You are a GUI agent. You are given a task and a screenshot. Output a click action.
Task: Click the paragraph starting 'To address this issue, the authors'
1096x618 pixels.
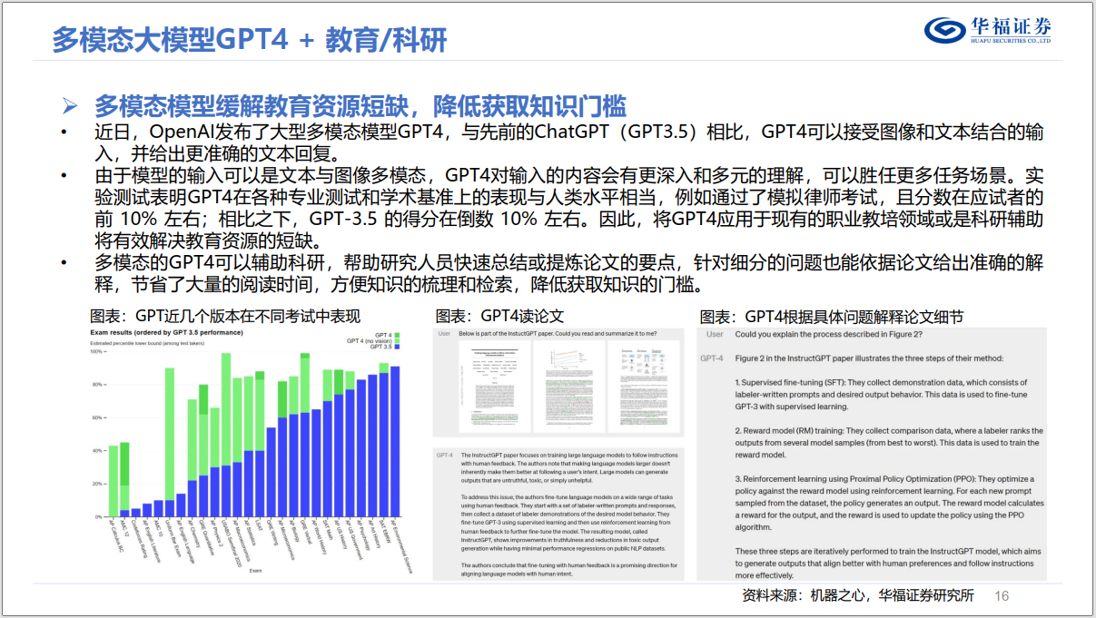tap(569, 523)
